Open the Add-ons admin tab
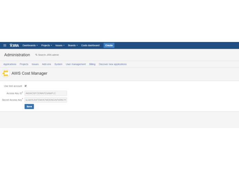Screen dimensions: 239x170 pos(46,64)
